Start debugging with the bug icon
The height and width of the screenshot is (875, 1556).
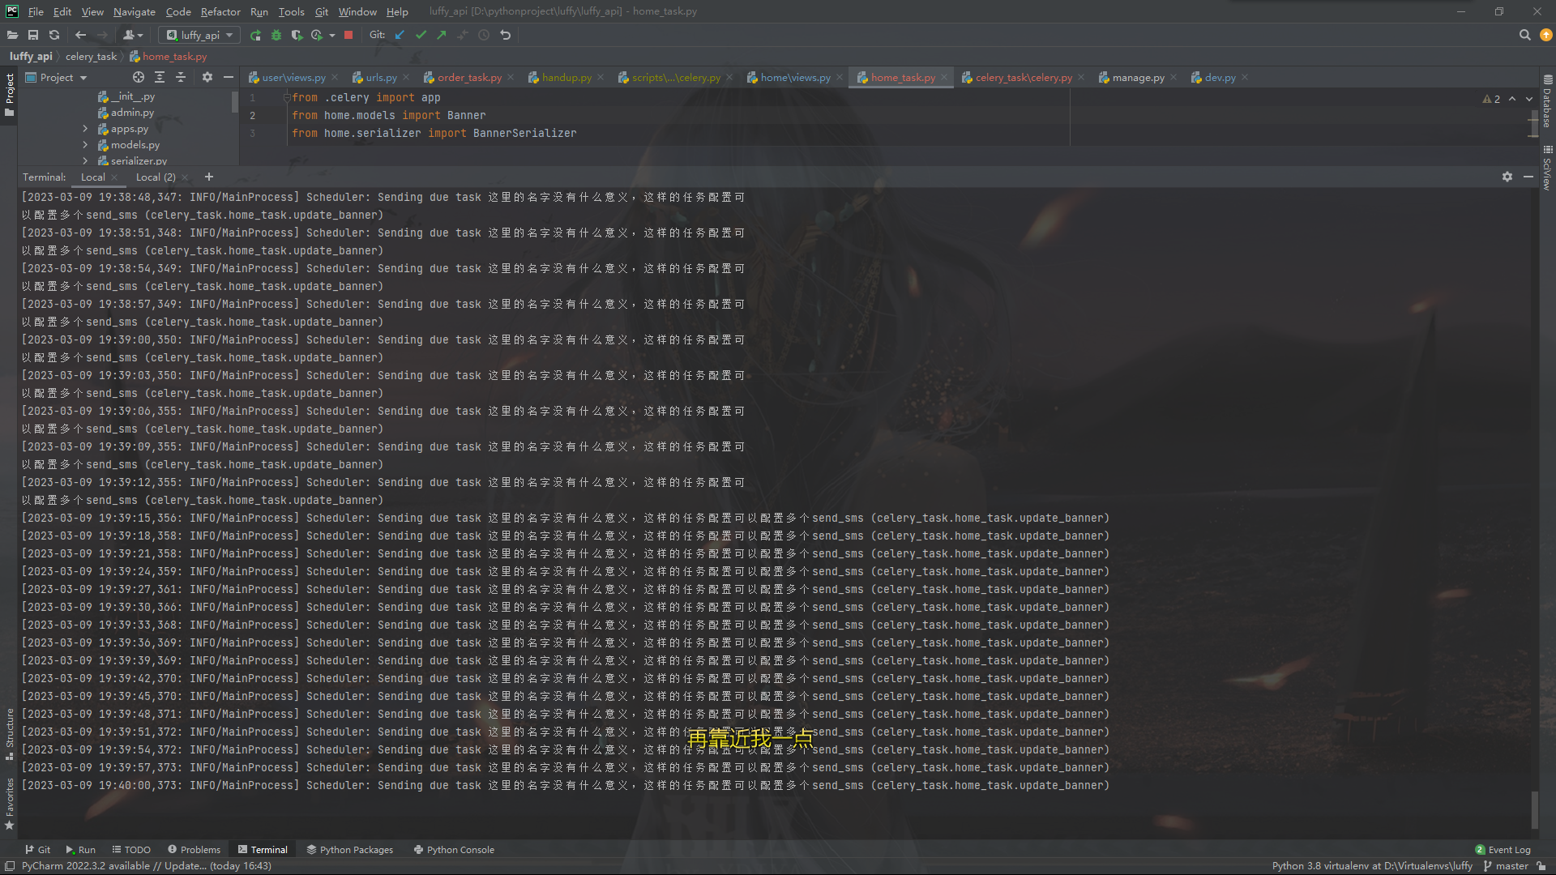click(x=276, y=35)
